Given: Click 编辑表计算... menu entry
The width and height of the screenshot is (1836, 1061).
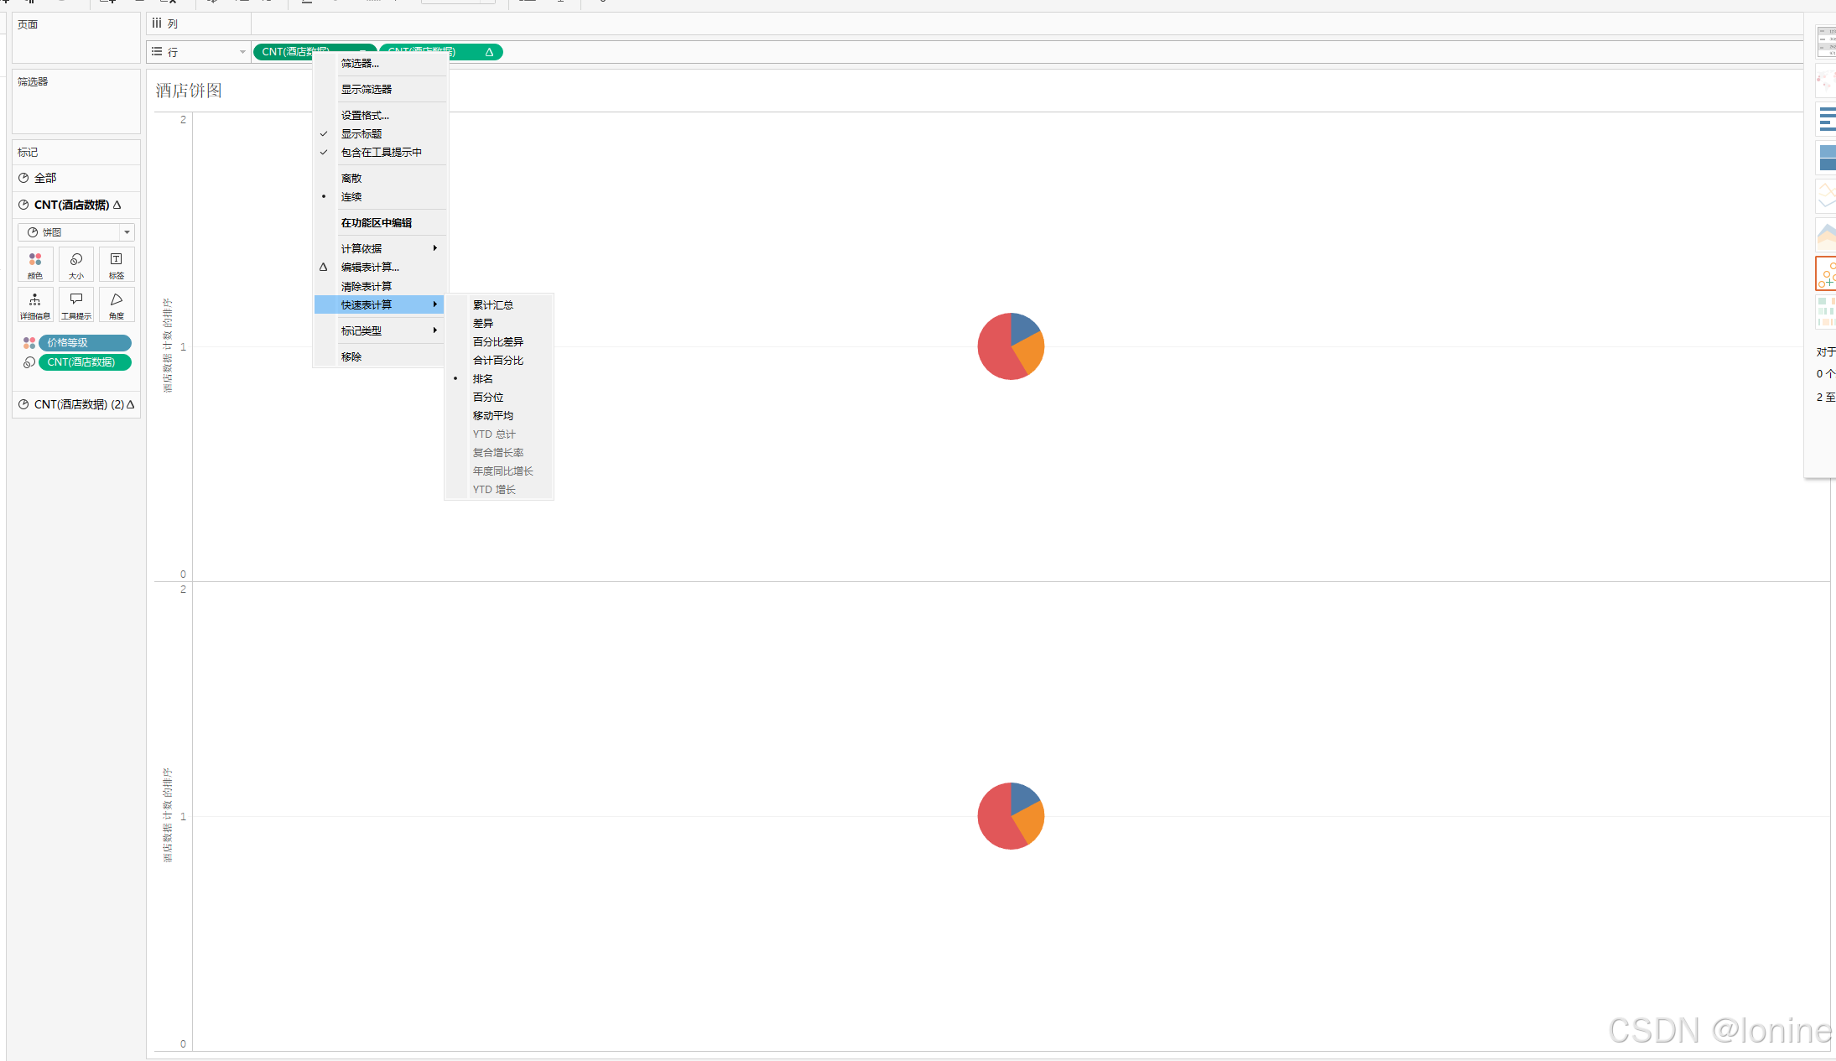Looking at the screenshot, I should point(370,268).
